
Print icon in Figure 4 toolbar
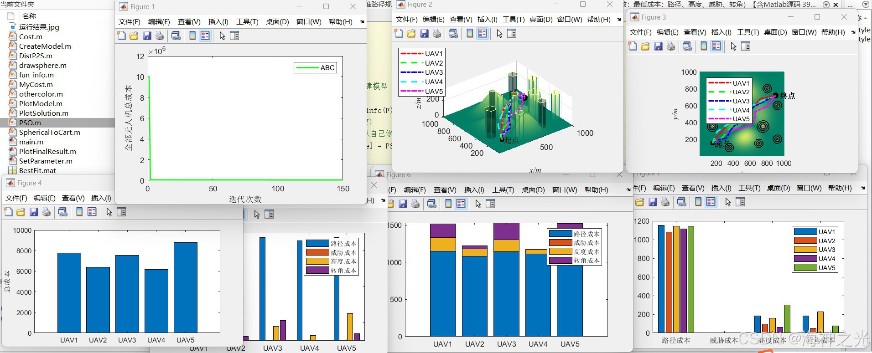point(47,212)
